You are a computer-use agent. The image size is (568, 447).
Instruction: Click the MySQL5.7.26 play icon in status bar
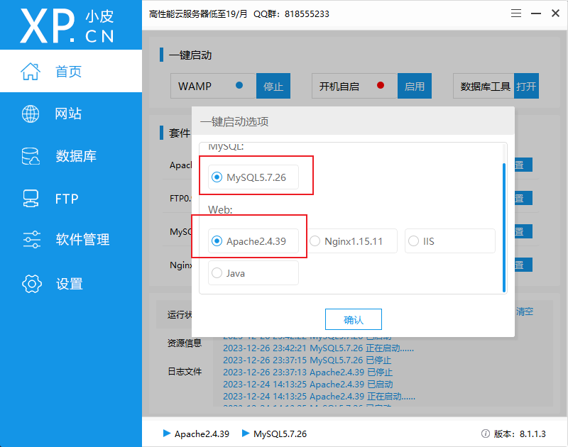click(x=246, y=433)
